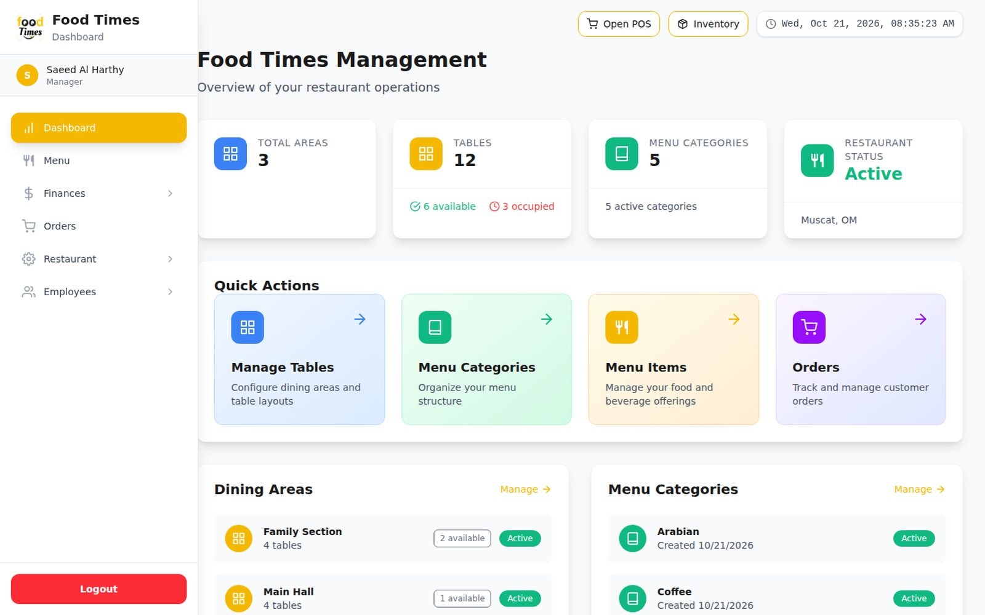Screen dimensions: 985x615
Task: Click the Menu Items utensils icon
Action: tap(622, 327)
